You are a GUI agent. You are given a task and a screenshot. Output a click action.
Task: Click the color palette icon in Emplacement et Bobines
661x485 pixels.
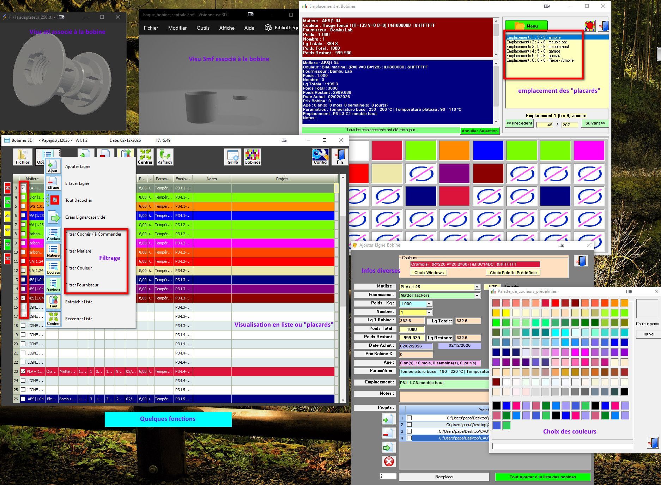pos(590,26)
